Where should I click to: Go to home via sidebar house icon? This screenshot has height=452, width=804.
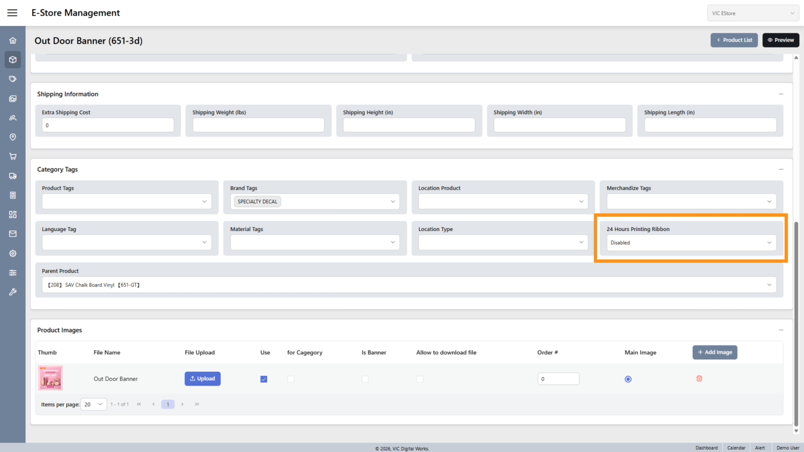click(x=13, y=41)
